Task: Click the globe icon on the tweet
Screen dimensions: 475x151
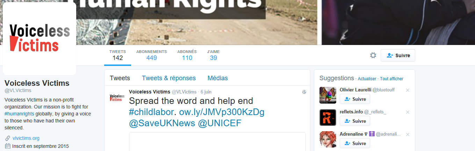Action: coord(304,92)
